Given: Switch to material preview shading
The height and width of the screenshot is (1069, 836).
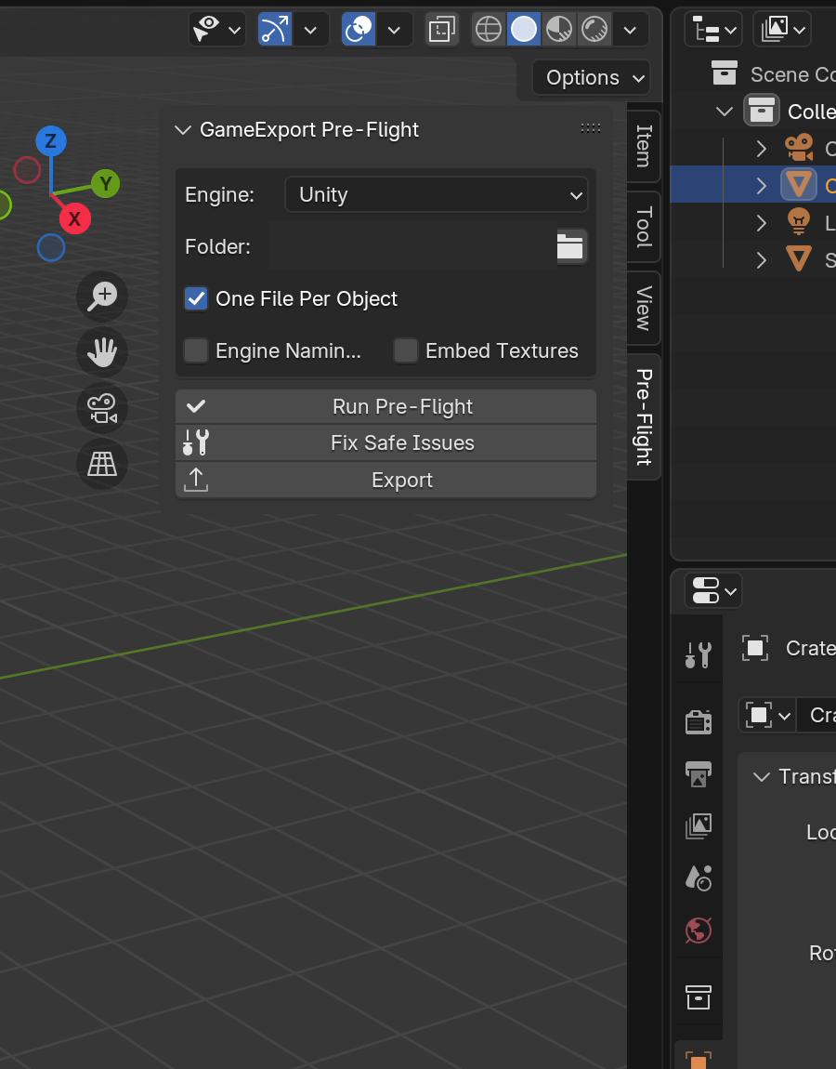Looking at the screenshot, I should (559, 30).
